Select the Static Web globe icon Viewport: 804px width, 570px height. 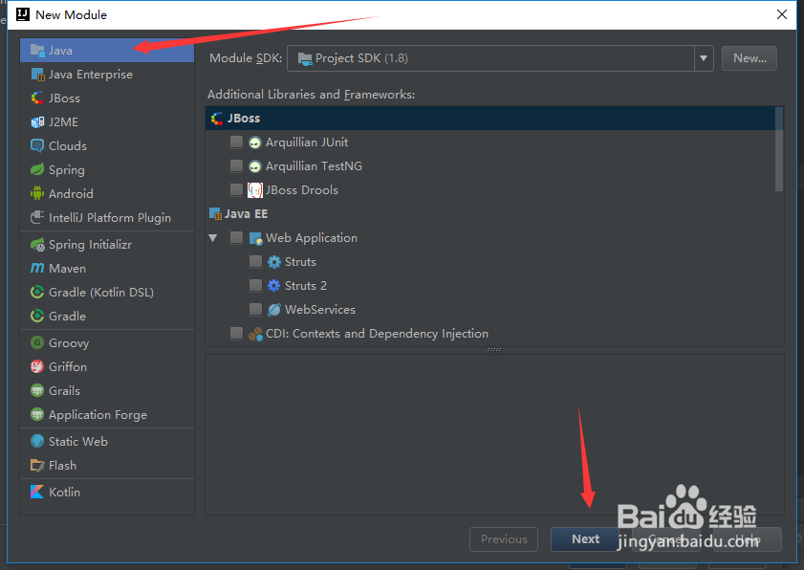(x=37, y=441)
